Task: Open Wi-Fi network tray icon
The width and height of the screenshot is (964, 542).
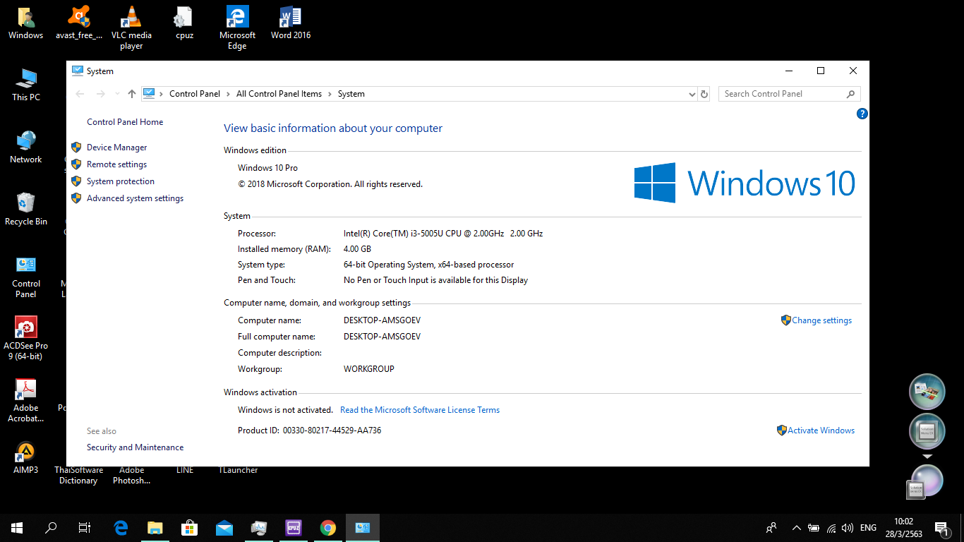Action: point(831,527)
